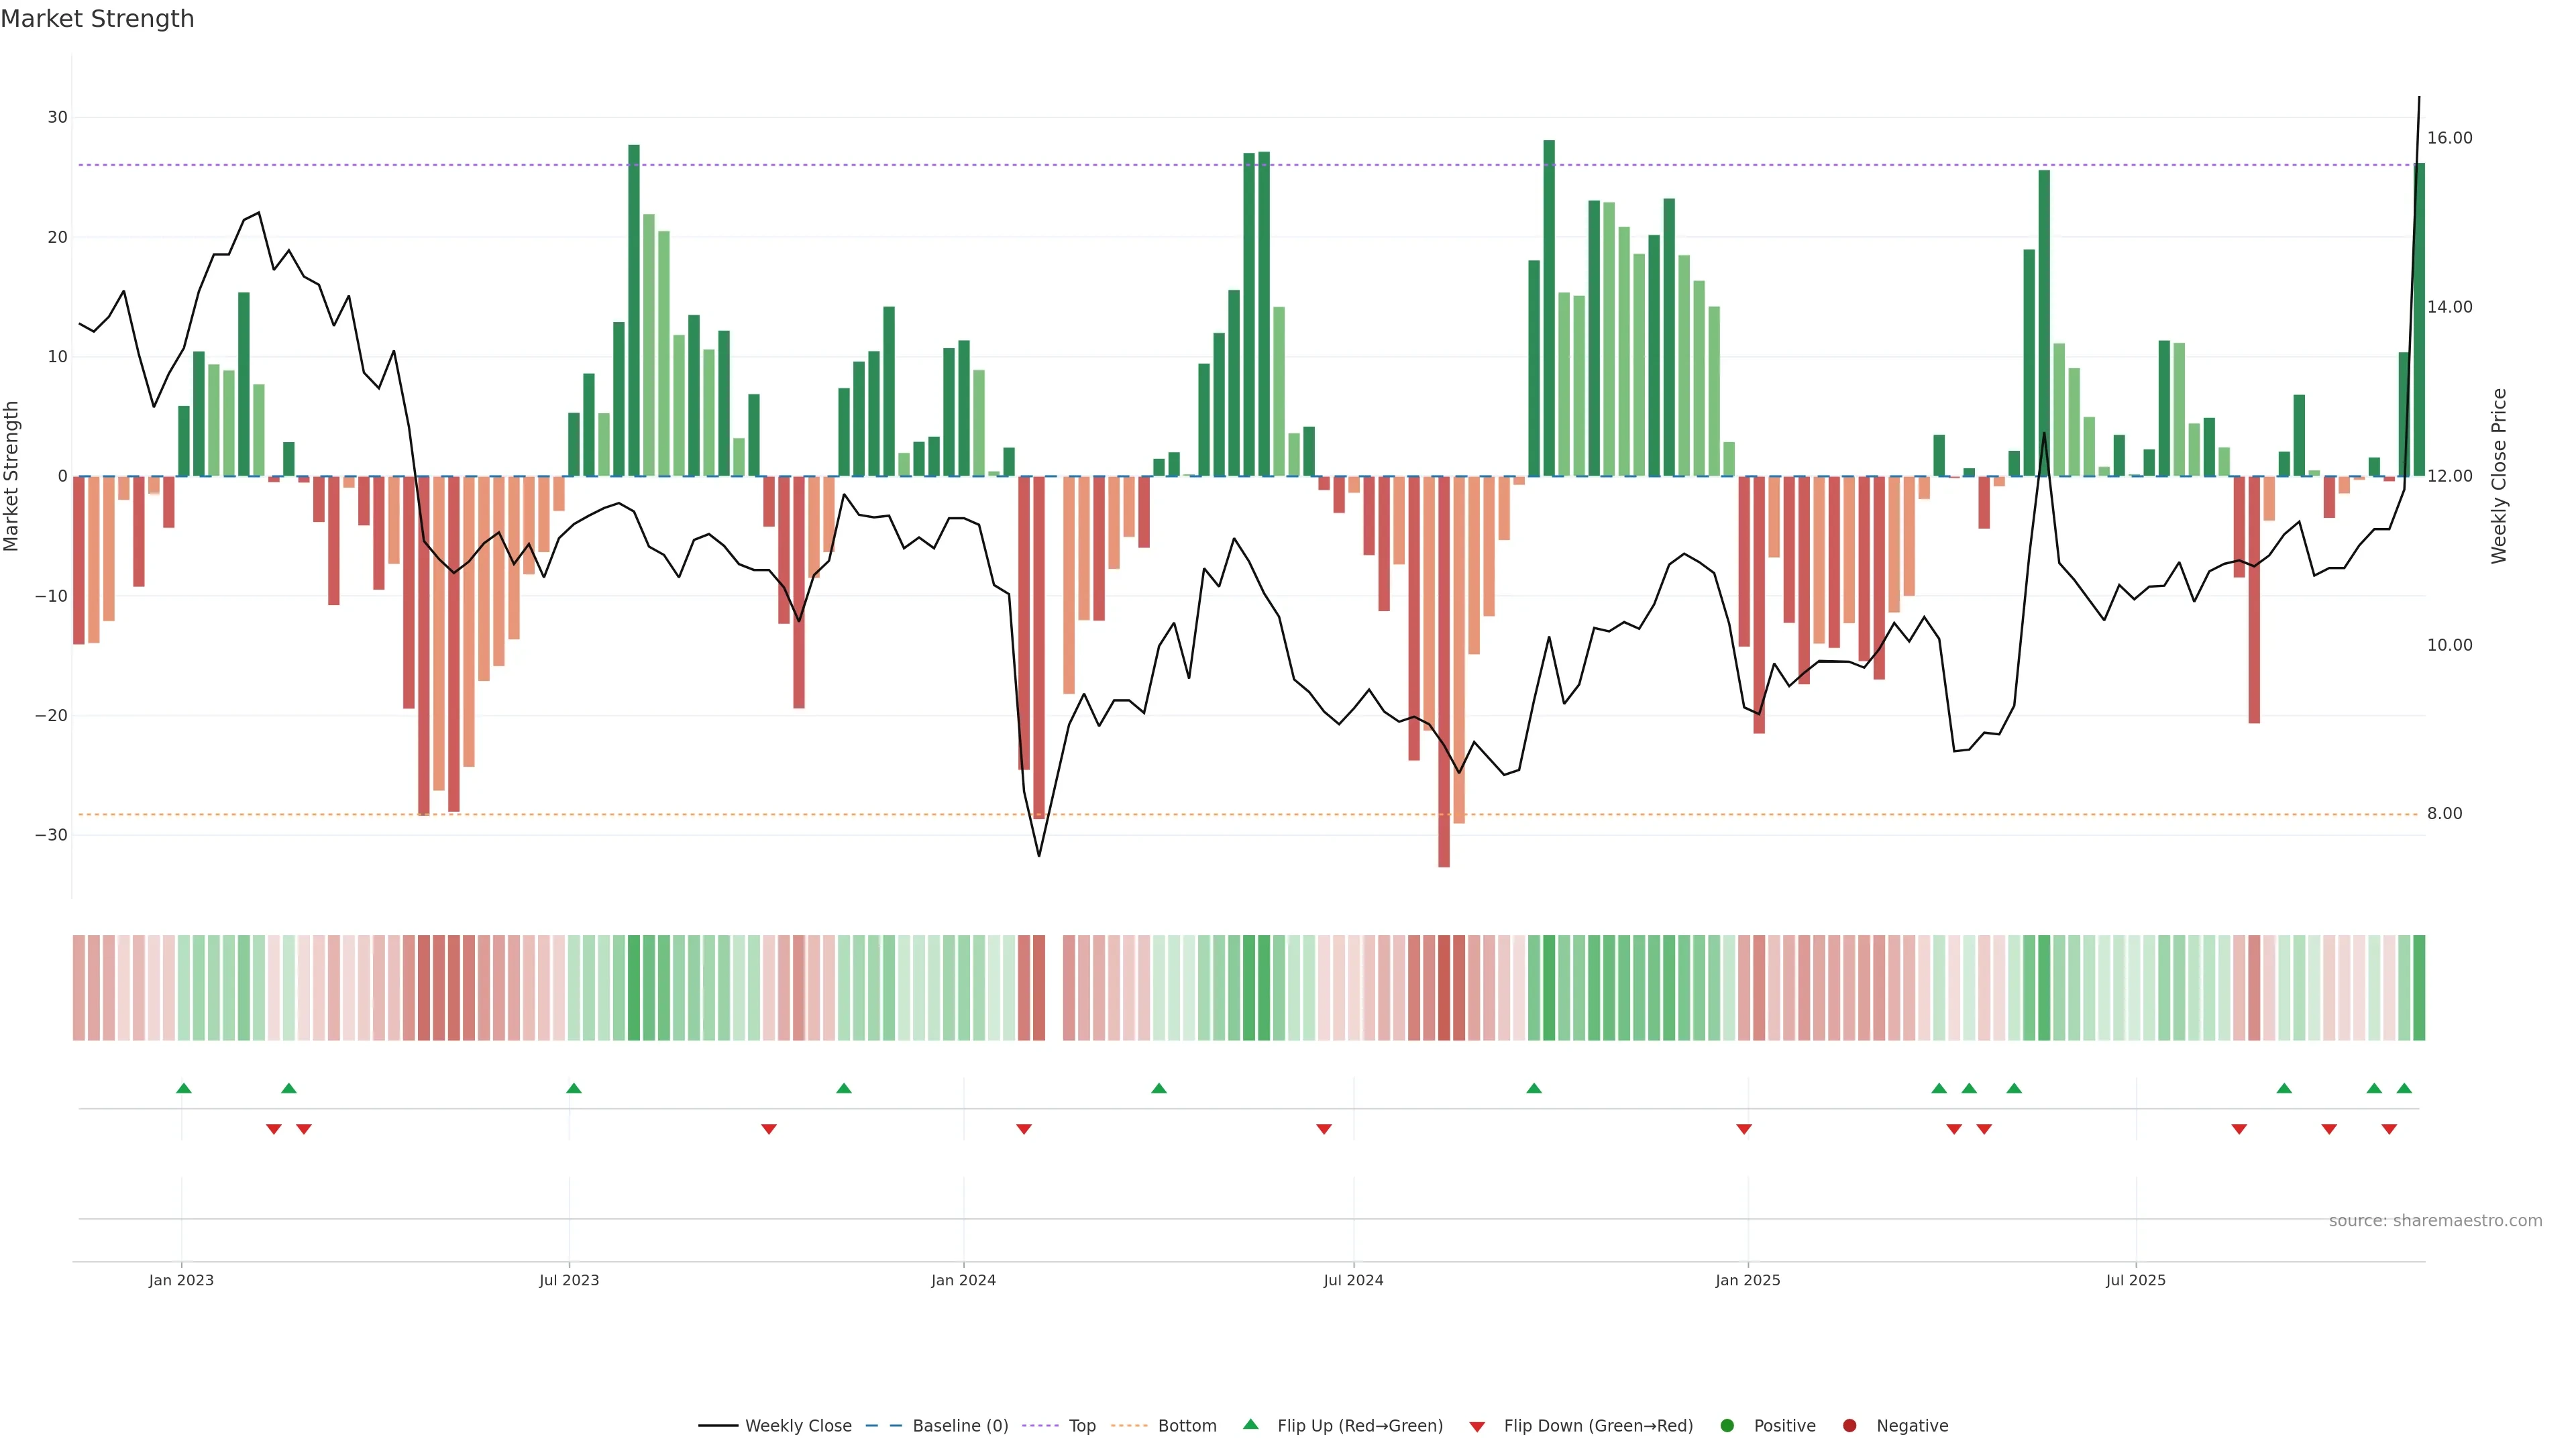Image resolution: width=2576 pixels, height=1449 pixels.
Task: Click the Market Strength chart title
Action: click(x=97, y=19)
